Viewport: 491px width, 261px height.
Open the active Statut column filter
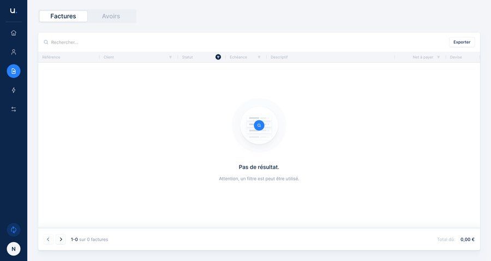[218, 57]
